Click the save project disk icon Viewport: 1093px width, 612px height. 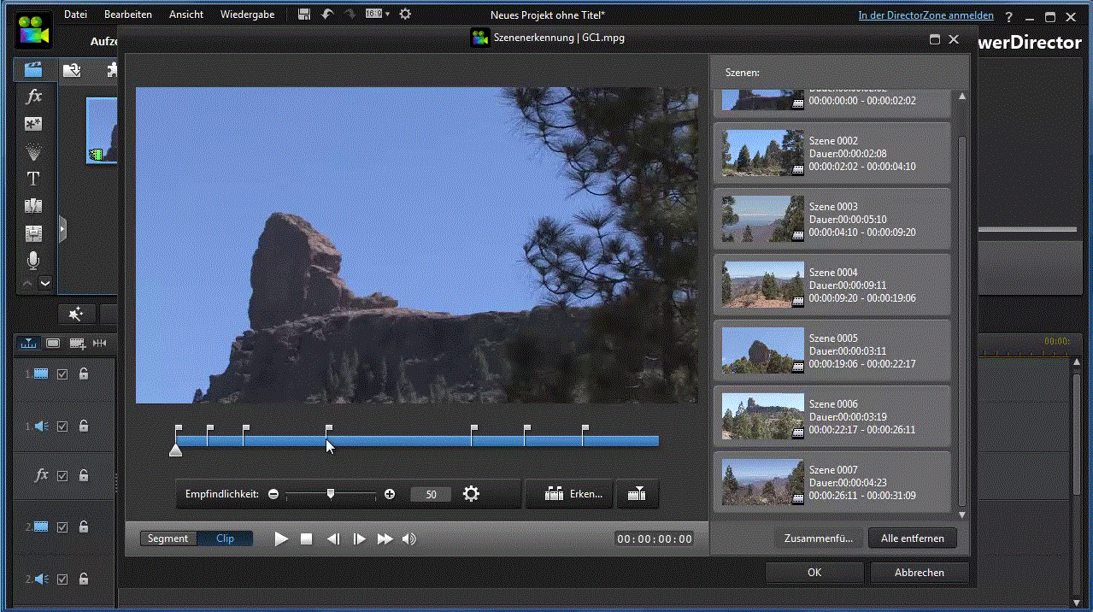304,14
